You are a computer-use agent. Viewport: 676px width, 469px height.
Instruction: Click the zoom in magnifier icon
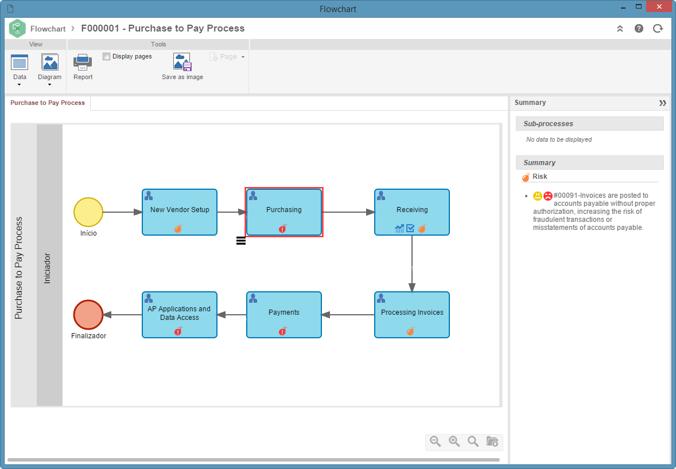pyautogui.click(x=454, y=441)
